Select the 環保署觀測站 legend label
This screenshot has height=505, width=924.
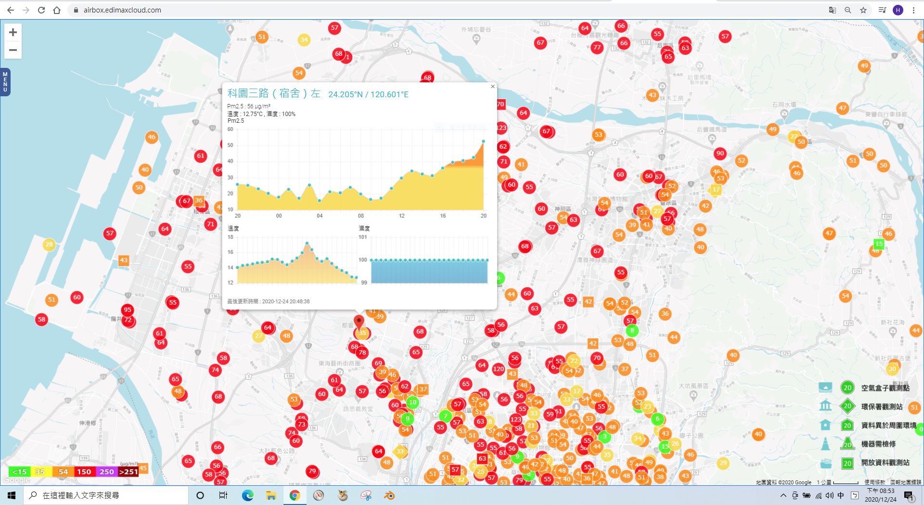pos(882,406)
